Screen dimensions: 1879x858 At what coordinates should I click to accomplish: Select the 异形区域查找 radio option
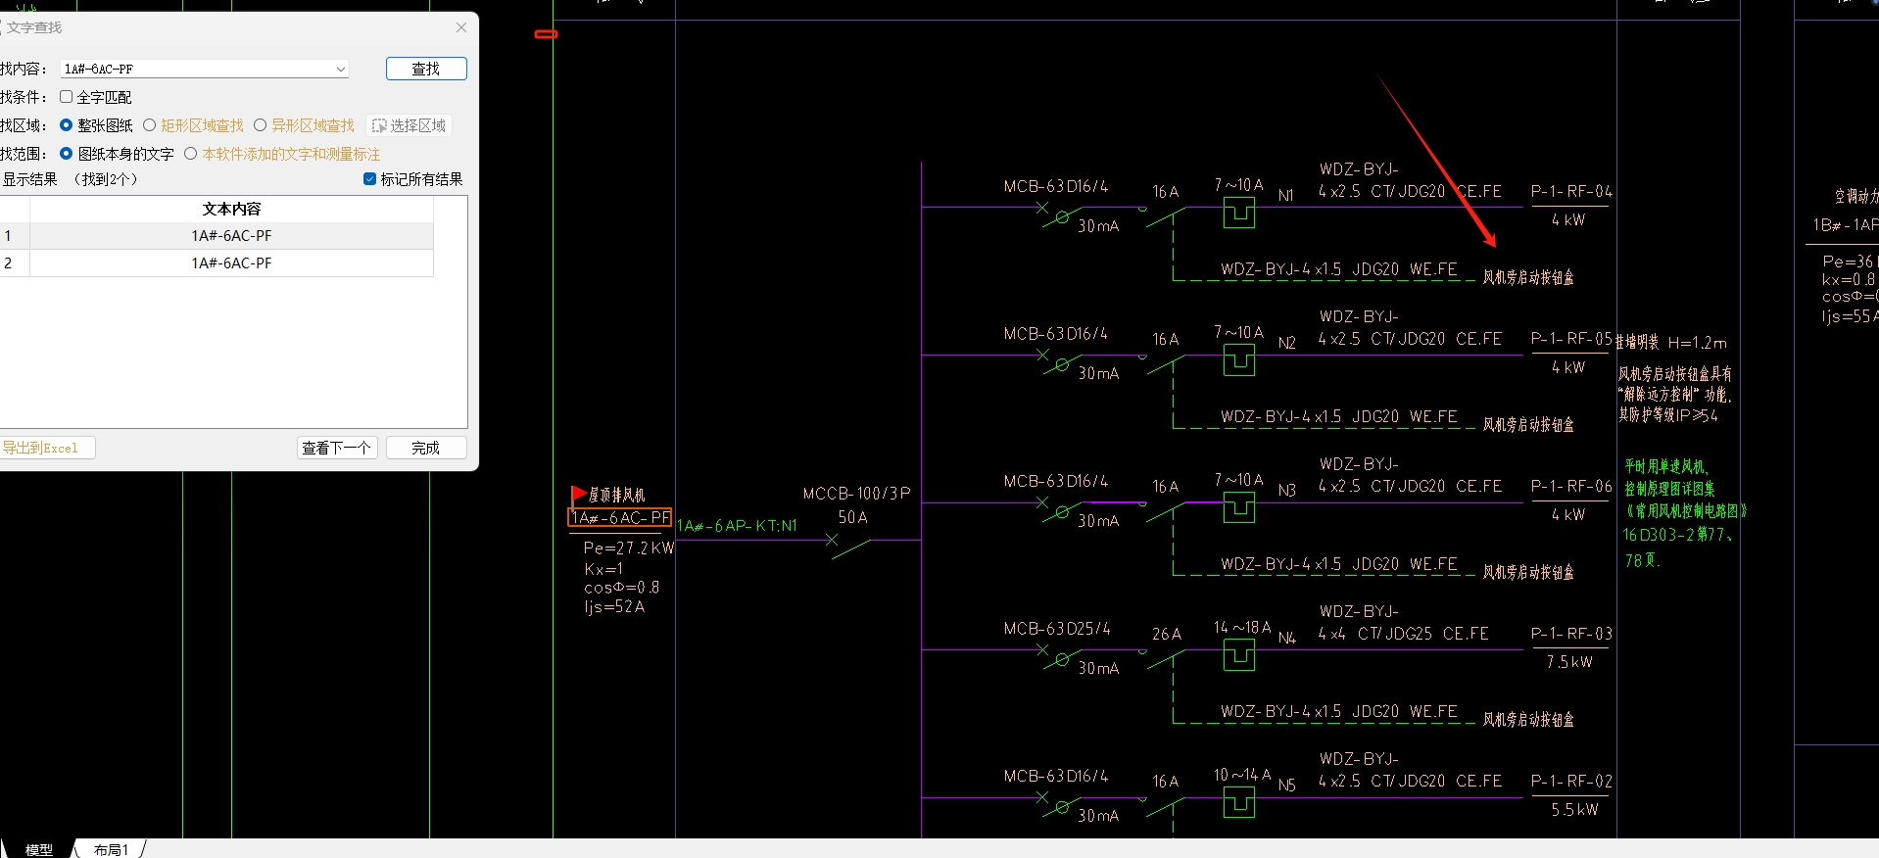click(x=260, y=125)
